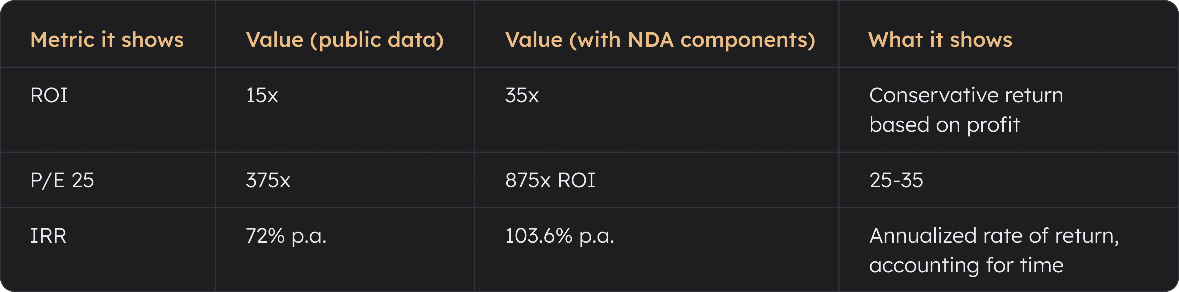The width and height of the screenshot is (1179, 292).
Task: Click the word 'ROI' after 875x
Action: tap(576, 180)
